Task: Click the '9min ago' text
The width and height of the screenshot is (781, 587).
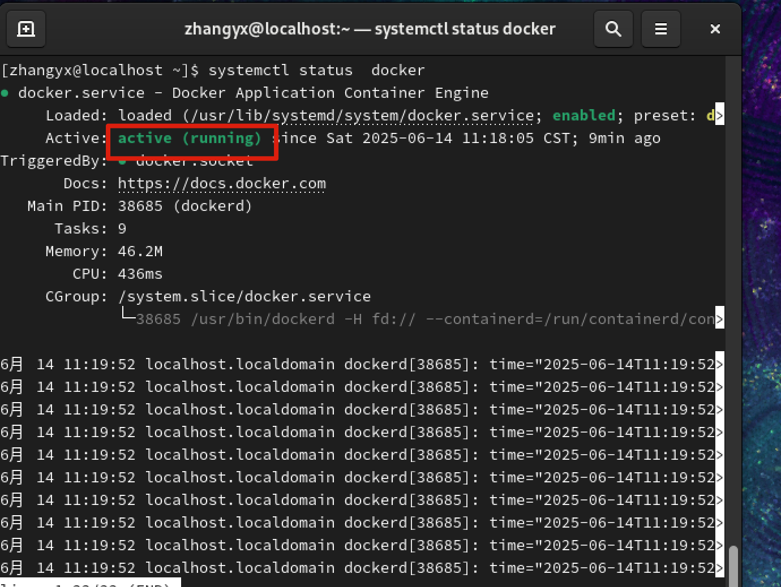Action: coord(625,139)
